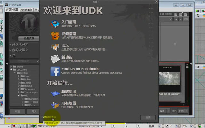The width and height of the screenshot is (205, 128).
Task: Click the G icon in the lower viewport toolbar
Action: pos(198,67)
